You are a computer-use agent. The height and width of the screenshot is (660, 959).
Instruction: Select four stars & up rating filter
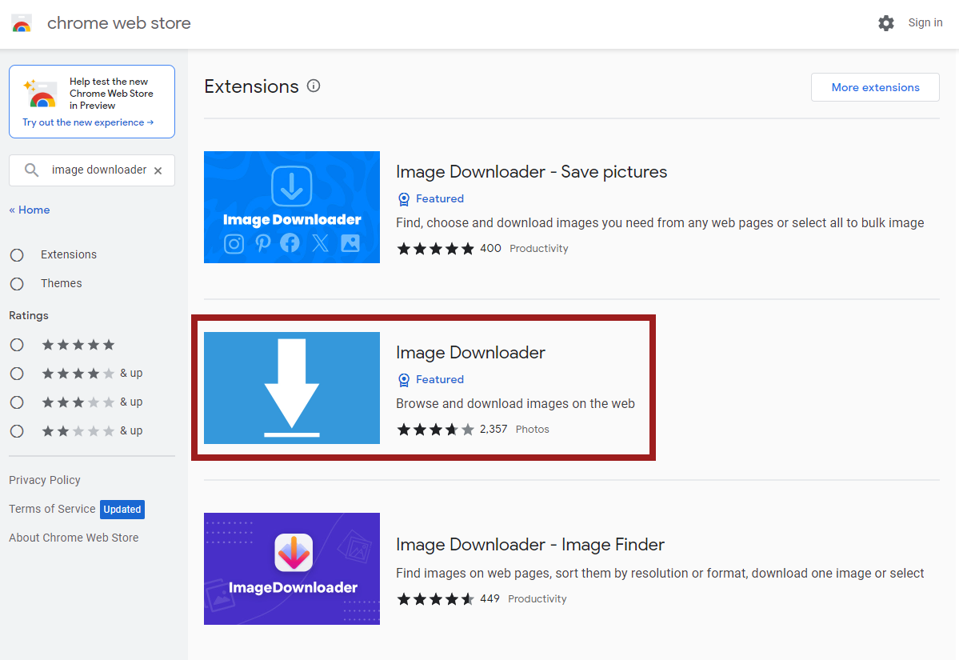coord(17,374)
